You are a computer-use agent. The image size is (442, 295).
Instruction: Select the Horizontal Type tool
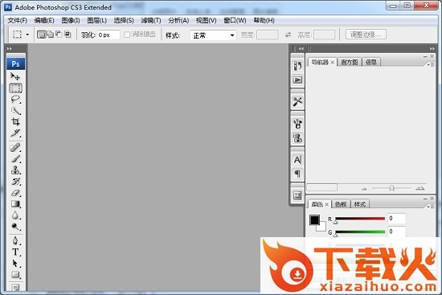tap(15, 252)
